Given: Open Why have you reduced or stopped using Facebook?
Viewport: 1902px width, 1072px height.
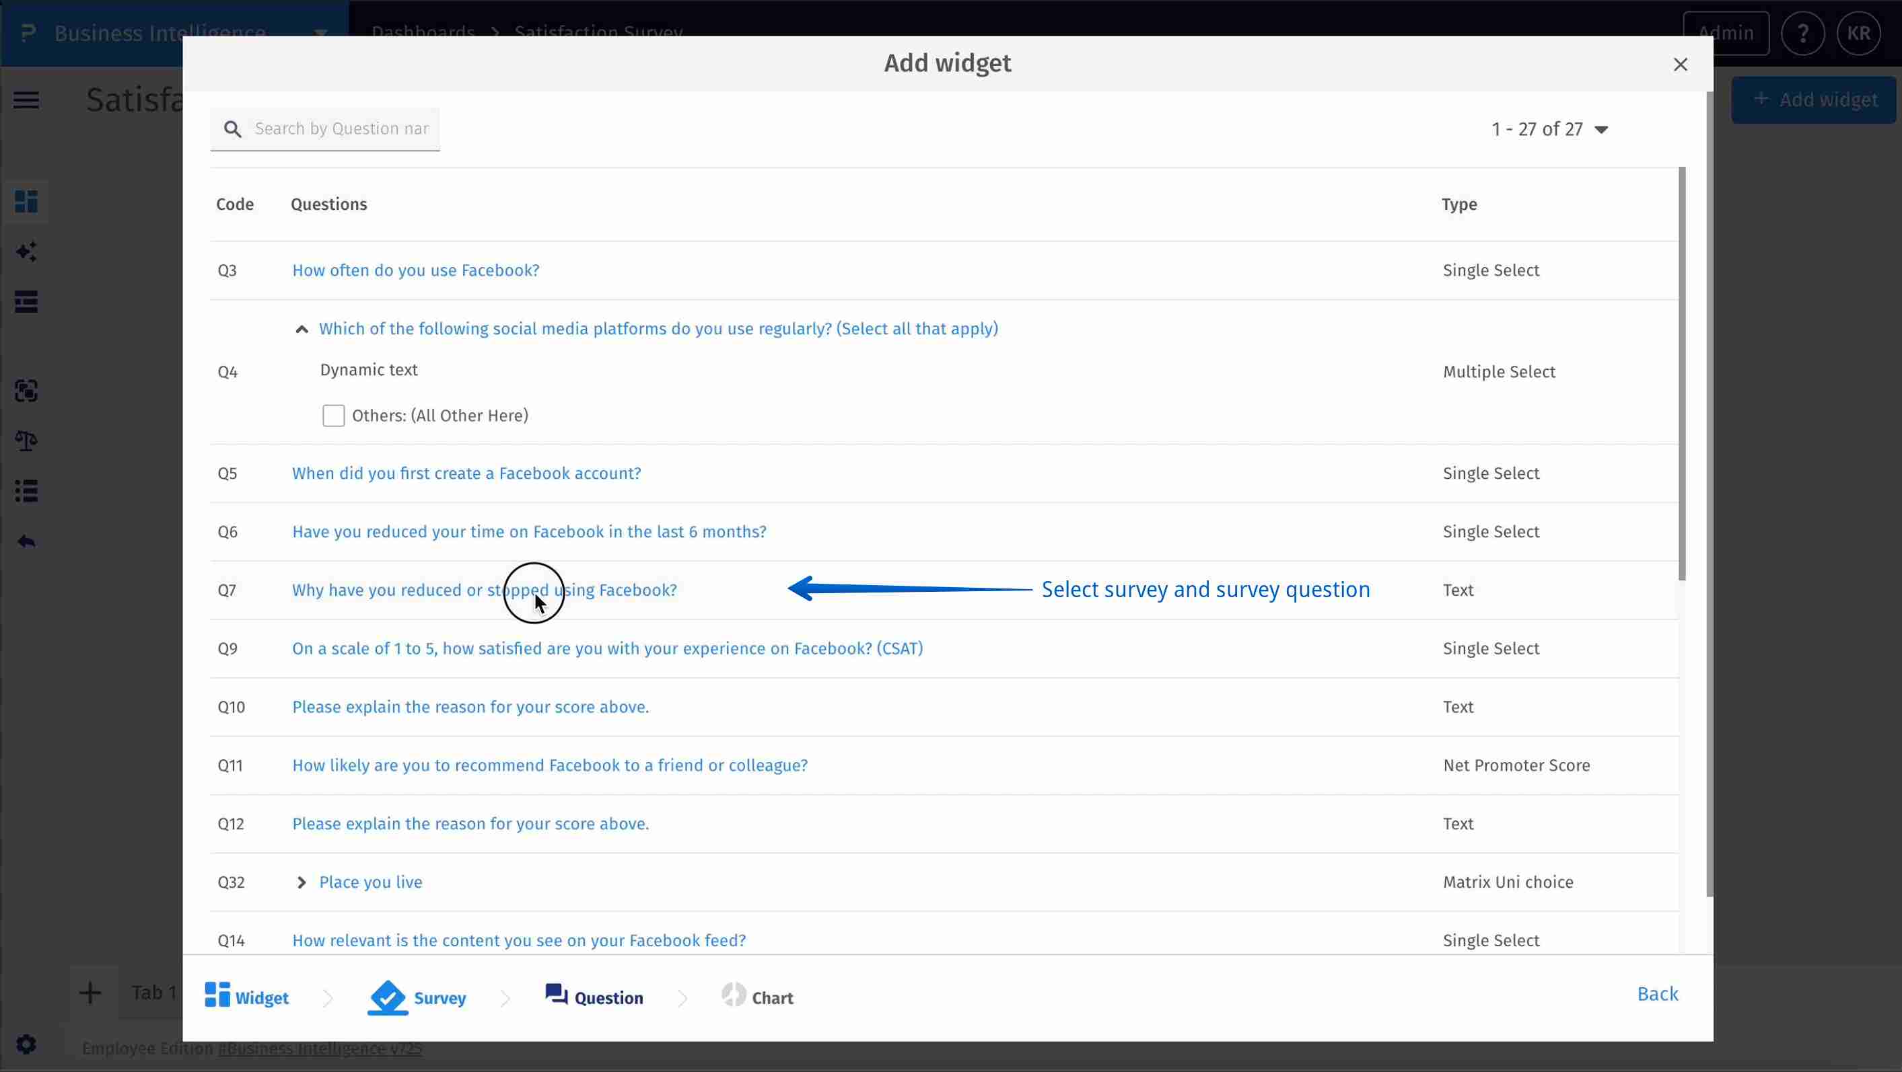Looking at the screenshot, I should [484, 590].
